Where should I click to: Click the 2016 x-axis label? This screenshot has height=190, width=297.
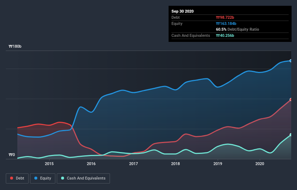click(91, 164)
